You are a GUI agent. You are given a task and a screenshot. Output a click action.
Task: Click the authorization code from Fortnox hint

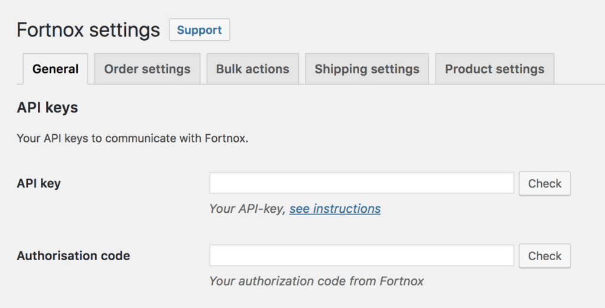317,281
